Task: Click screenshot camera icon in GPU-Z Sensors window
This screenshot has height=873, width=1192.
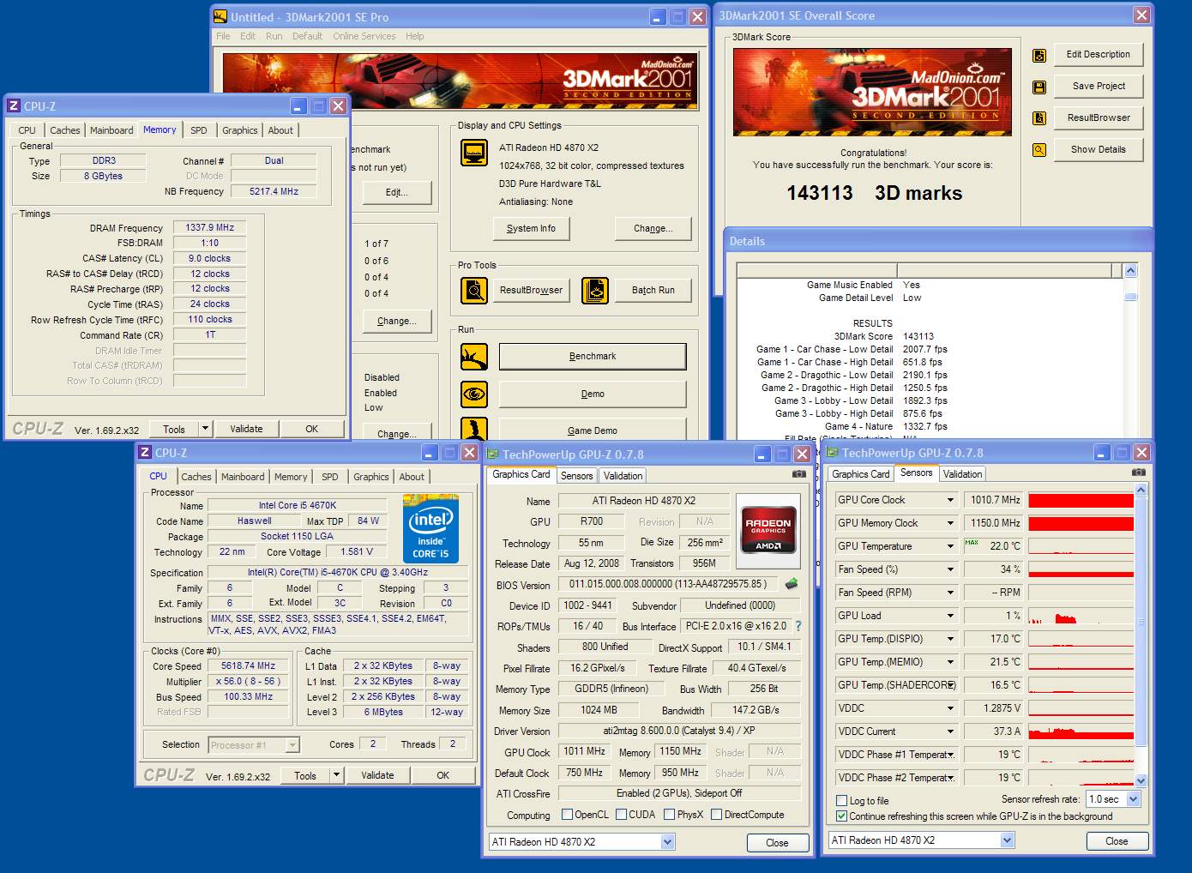Action: 1139,473
